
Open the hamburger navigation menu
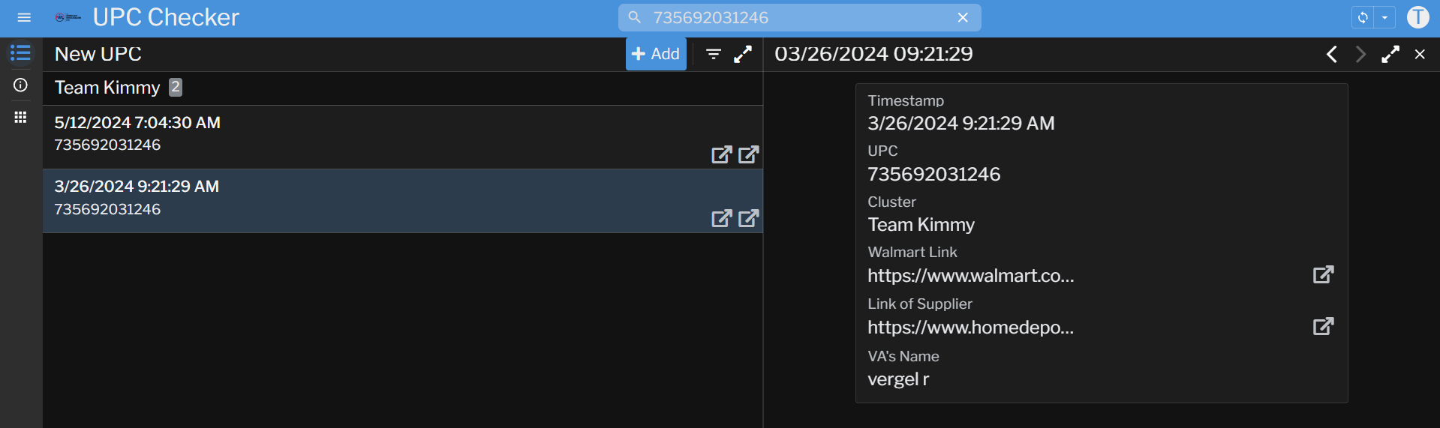[24, 17]
